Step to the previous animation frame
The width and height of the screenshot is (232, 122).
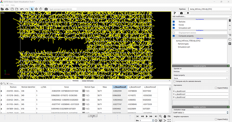click(x=142, y=116)
